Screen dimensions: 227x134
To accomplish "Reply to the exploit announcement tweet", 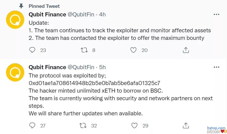I will coord(32,125).
